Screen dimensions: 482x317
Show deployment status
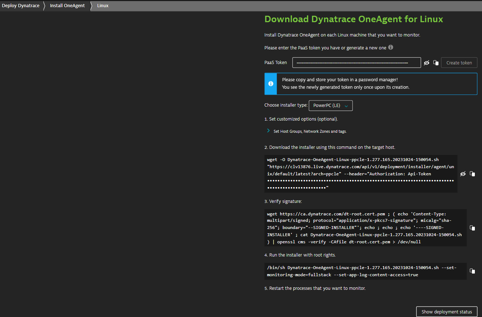[x=447, y=311]
